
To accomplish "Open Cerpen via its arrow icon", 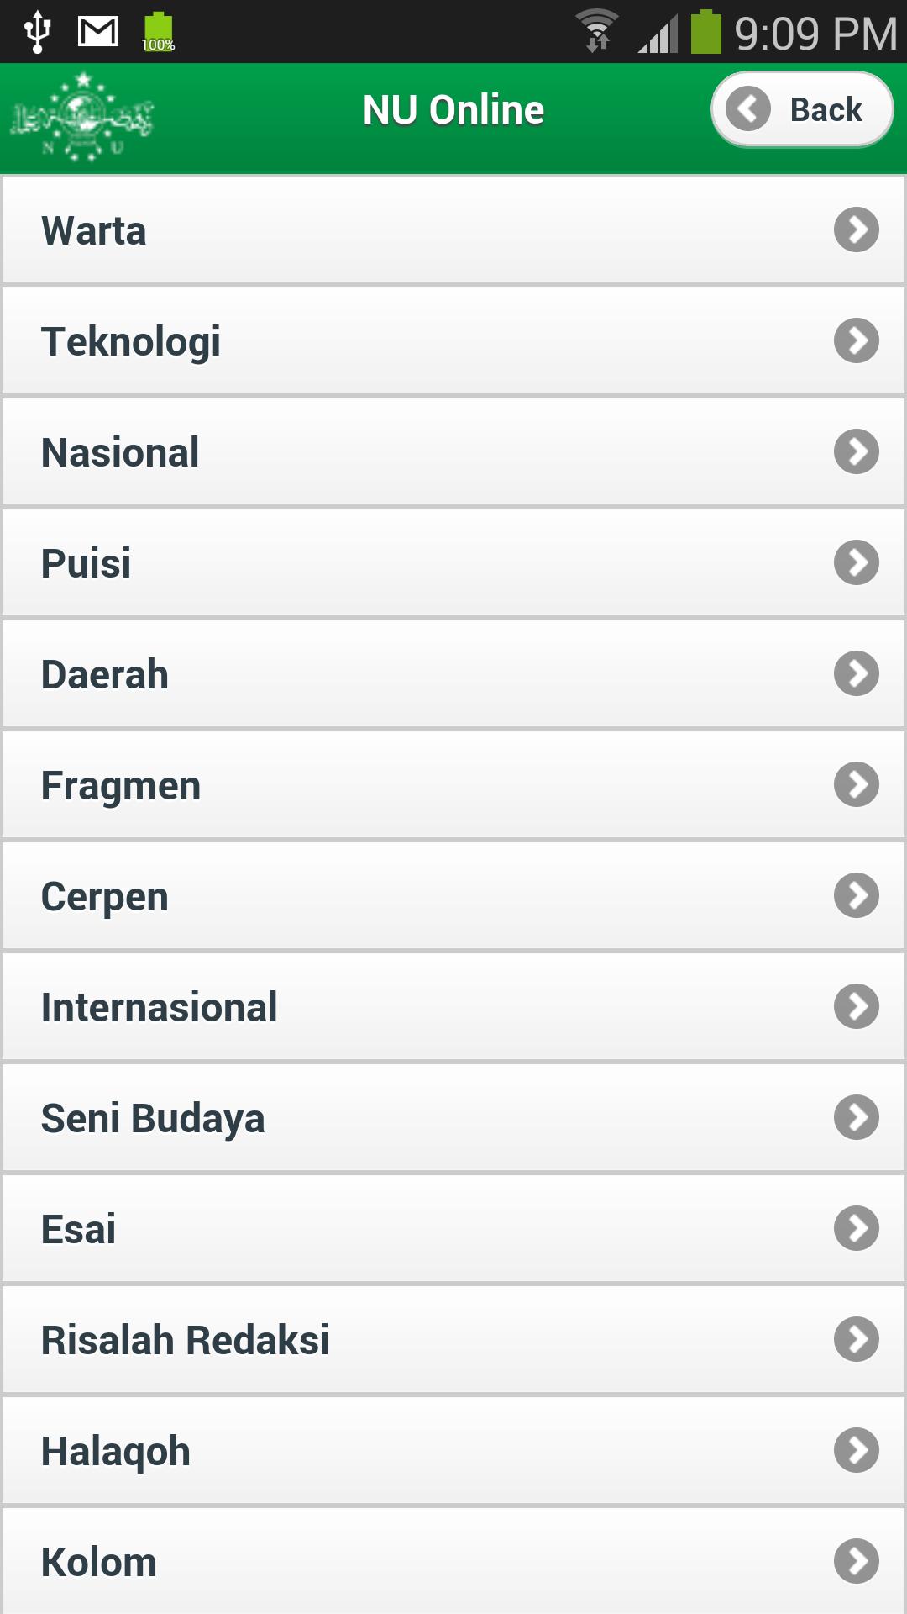I will 856,896.
